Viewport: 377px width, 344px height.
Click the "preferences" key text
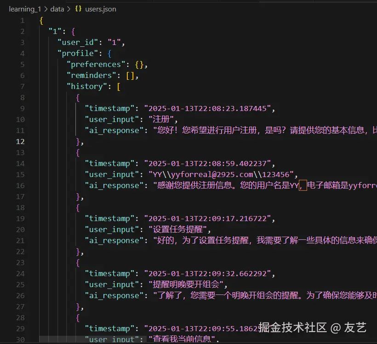(96, 64)
